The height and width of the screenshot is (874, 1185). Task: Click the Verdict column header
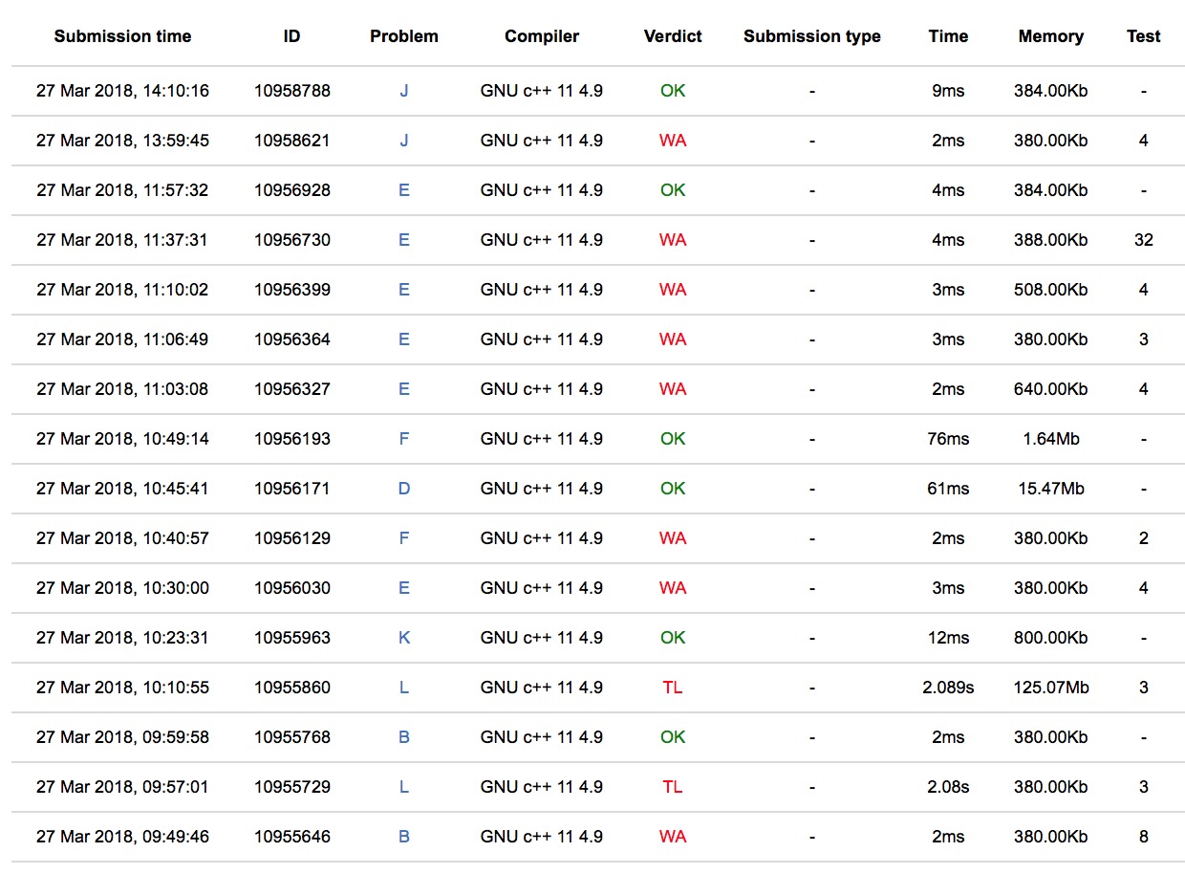point(673,36)
